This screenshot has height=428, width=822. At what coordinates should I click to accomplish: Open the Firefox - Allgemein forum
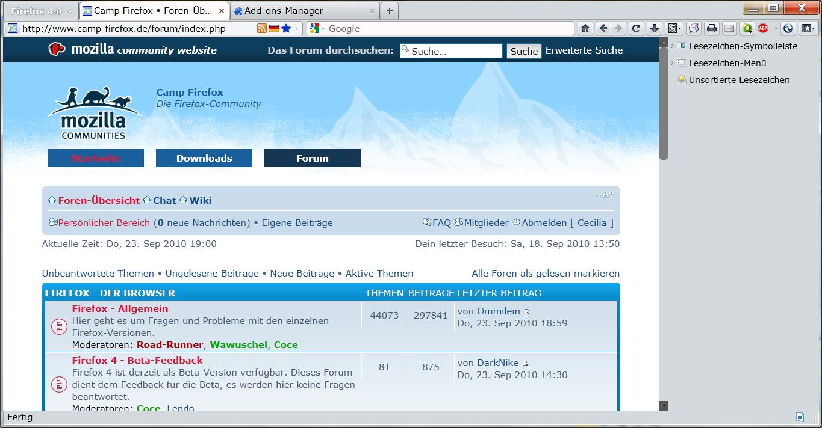(120, 309)
